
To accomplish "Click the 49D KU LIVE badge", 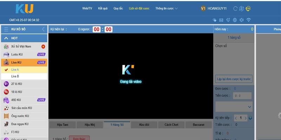I will point(41,100).
